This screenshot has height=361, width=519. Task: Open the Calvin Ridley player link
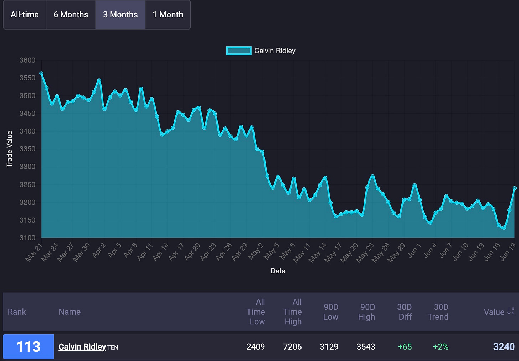[x=82, y=347]
